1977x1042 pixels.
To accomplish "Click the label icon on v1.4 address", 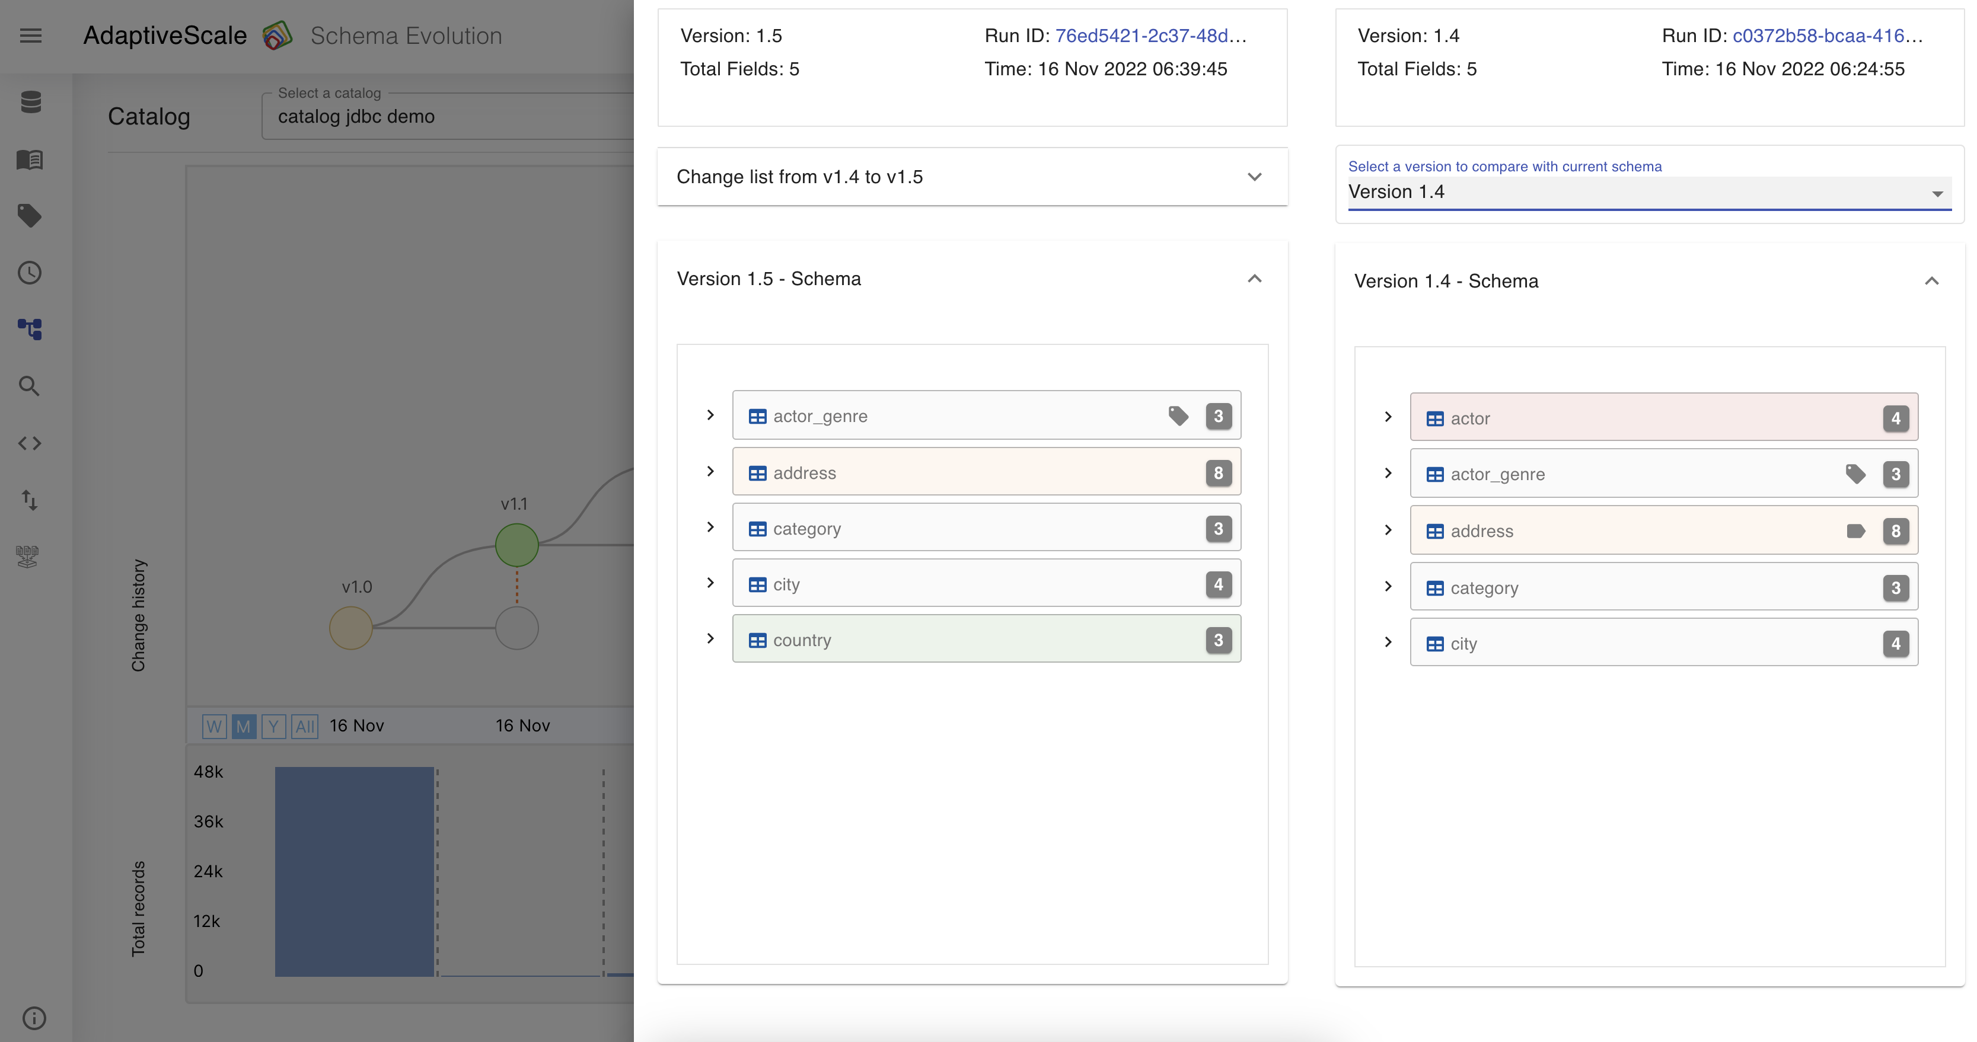I will pos(1856,531).
